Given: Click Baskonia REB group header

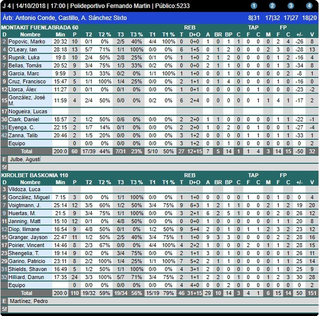Looking at the screenshot, I should (x=190, y=175).
